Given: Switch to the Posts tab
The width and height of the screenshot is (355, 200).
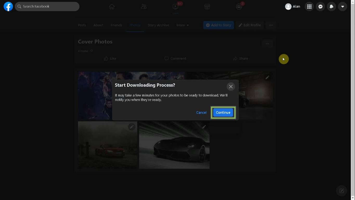Looking at the screenshot, I should click(x=82, y=25).
